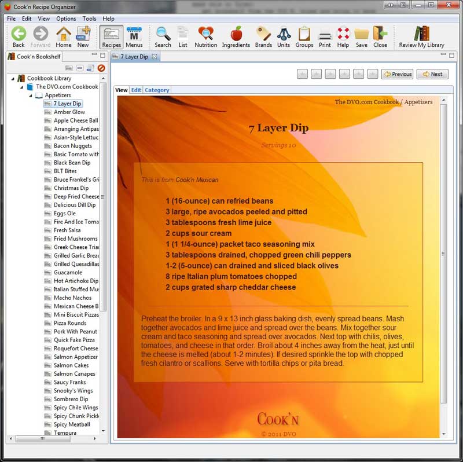Minimize the recipe editor panel
This screenshot has height=462, width=463.
click(443, 54)
